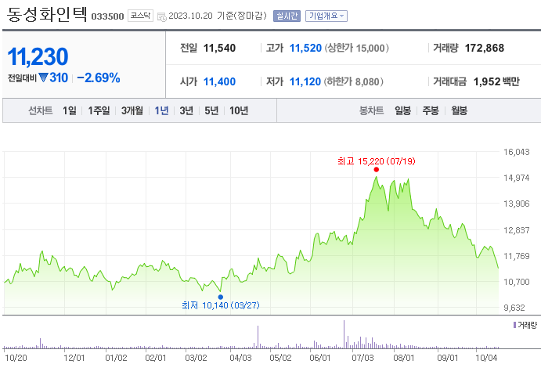Select the 10년 line chart tab
Screen dimensions: 541x375
(x=239, y=110)
